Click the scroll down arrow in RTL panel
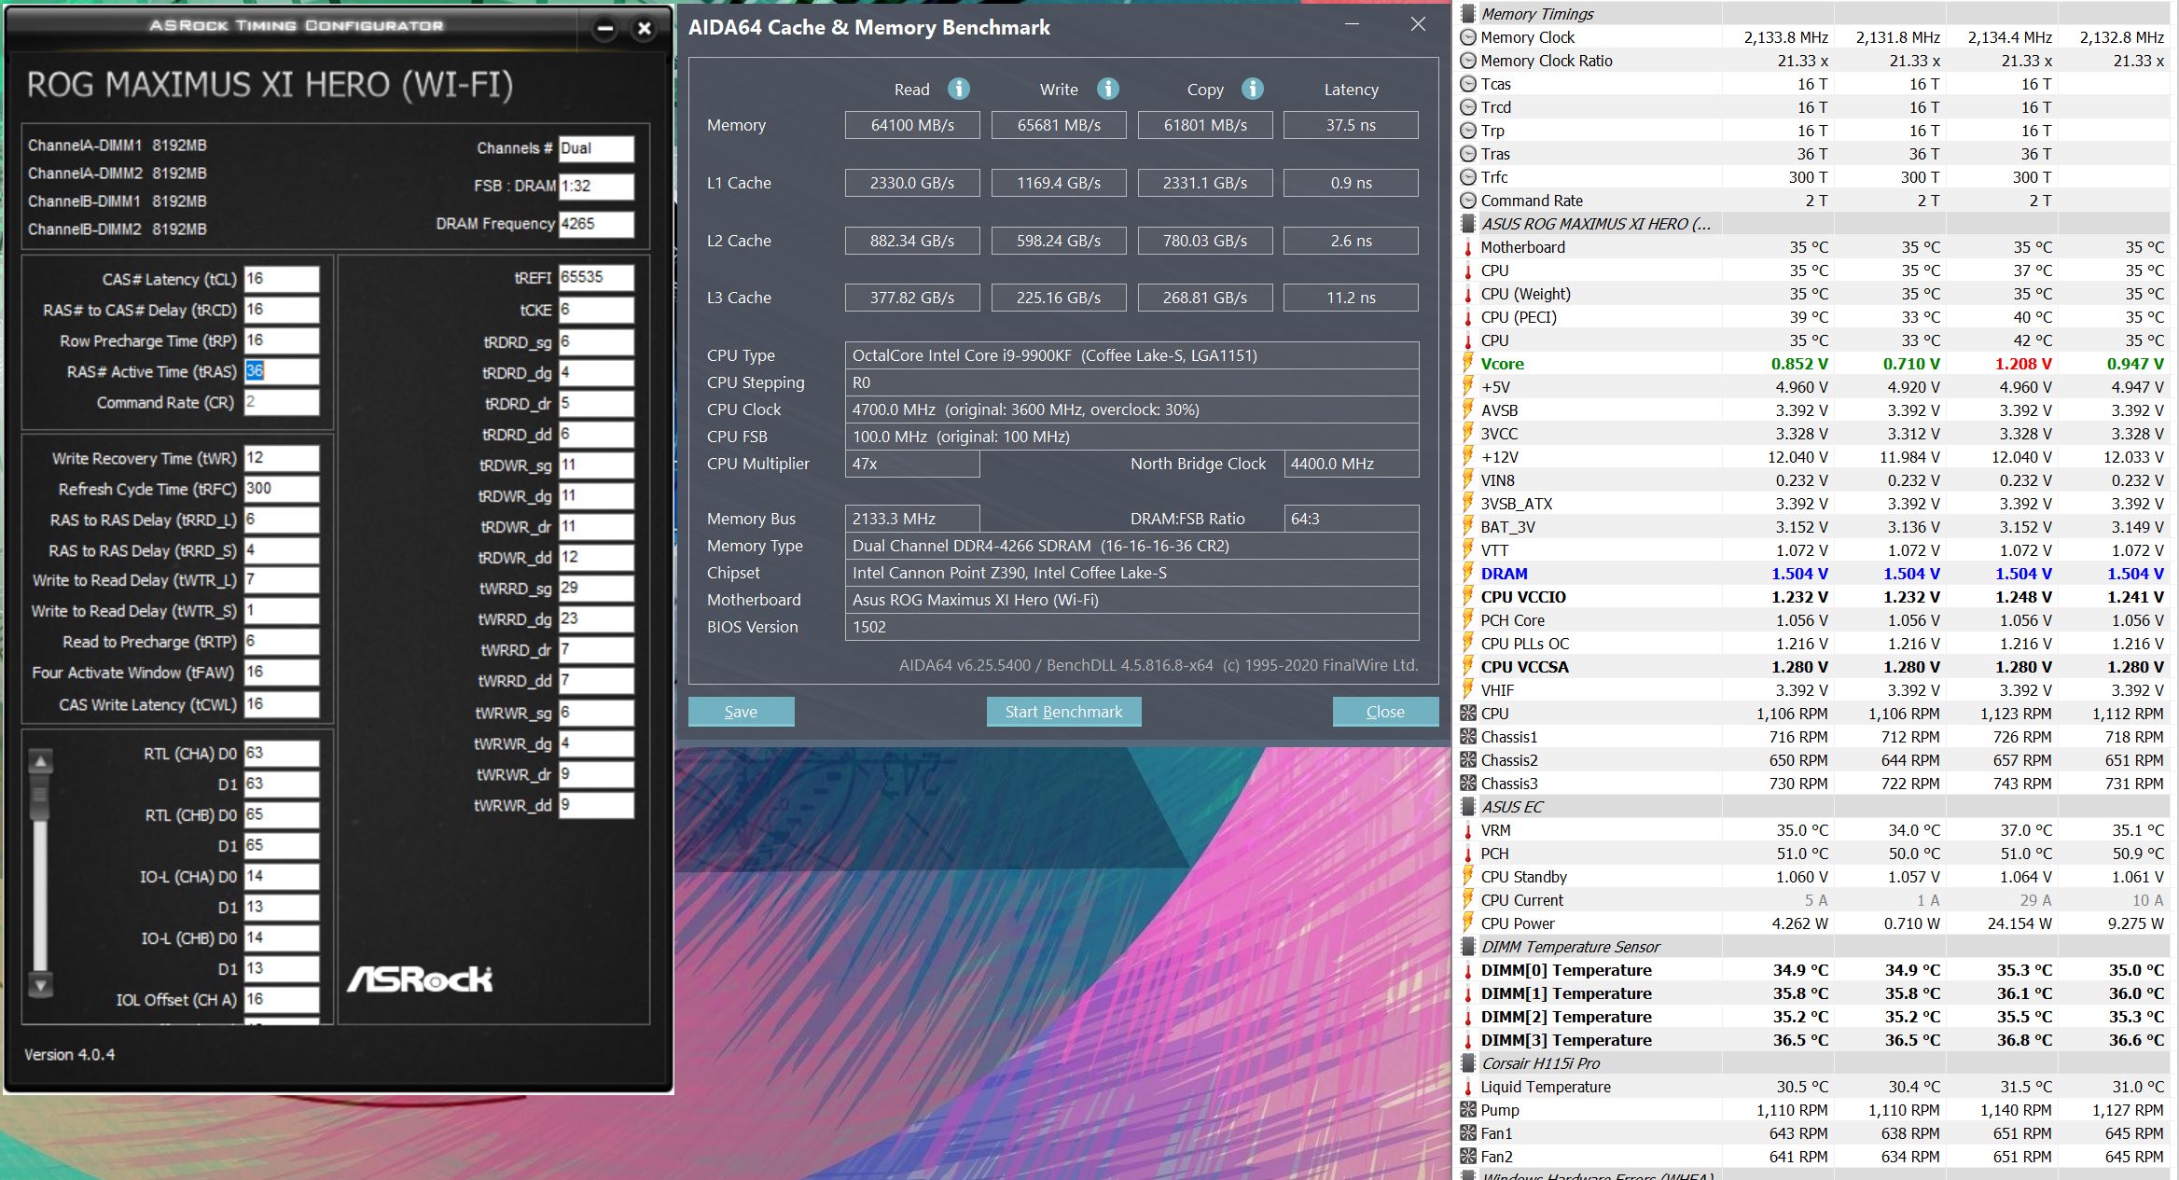 (40, 984)
